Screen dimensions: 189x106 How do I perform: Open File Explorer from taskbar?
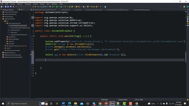[x=76, y=103]
